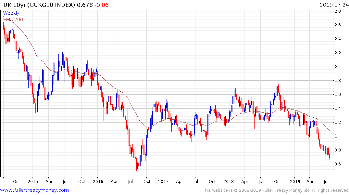Click the 1.4 y-axis label
Screen dimensions: 349x195
click(338, 109)
